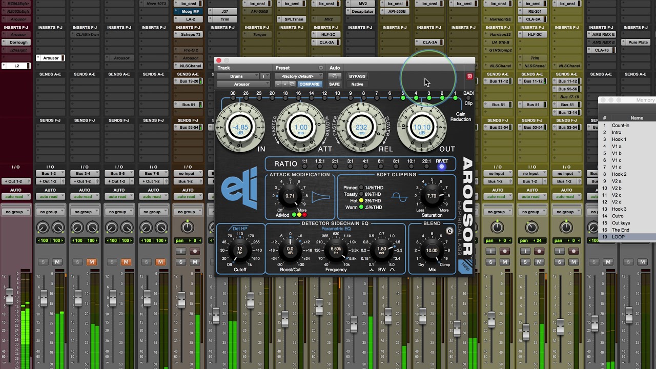
Task: Click the Native button in plugin header
Action: tap(357, 84)
